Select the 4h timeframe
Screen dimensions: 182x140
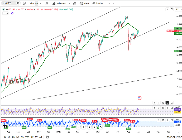(37, 3)
